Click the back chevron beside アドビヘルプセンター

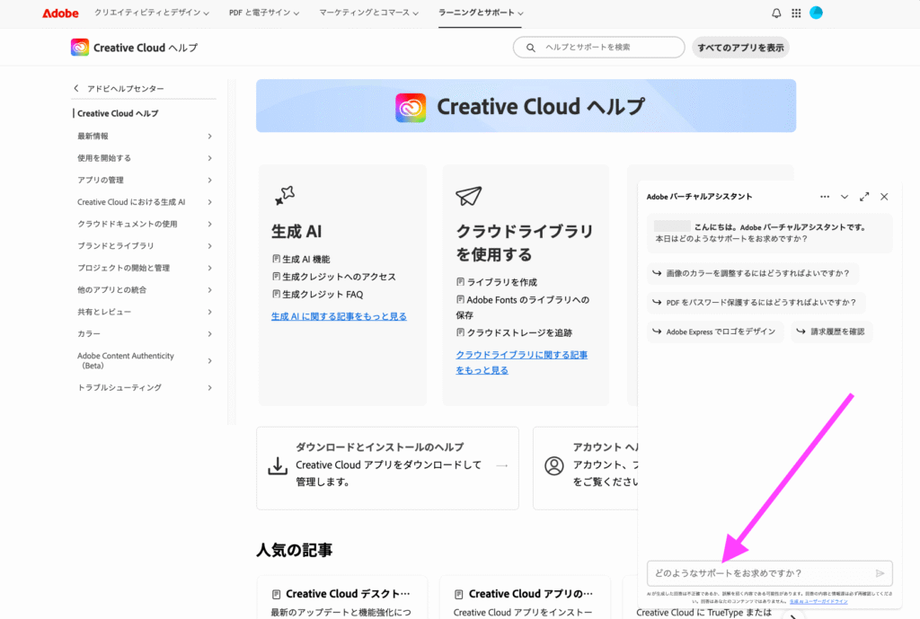pyautogui.click(x=76, y=88)
